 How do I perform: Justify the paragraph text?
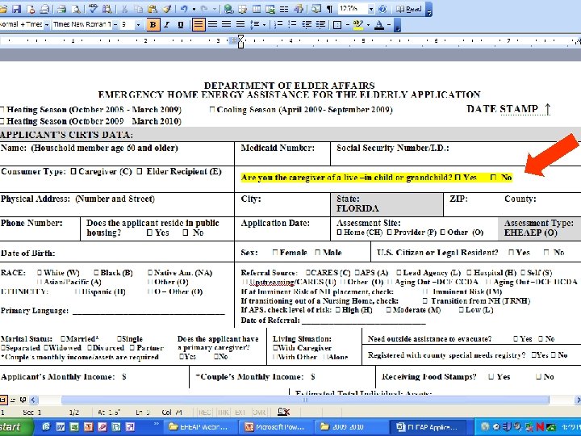pos(240,25)
